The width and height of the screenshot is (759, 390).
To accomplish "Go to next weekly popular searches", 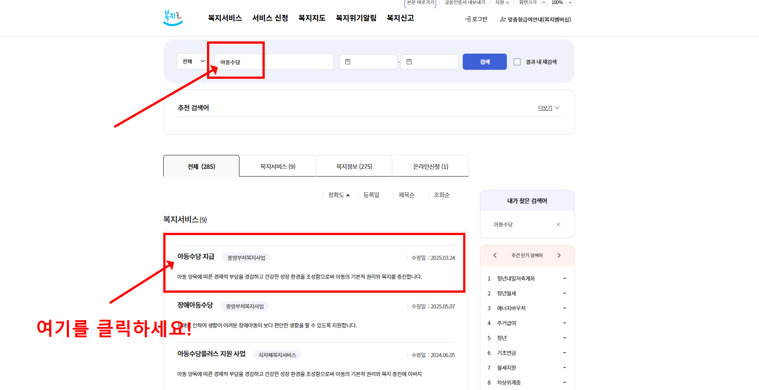I will point(559,255).
